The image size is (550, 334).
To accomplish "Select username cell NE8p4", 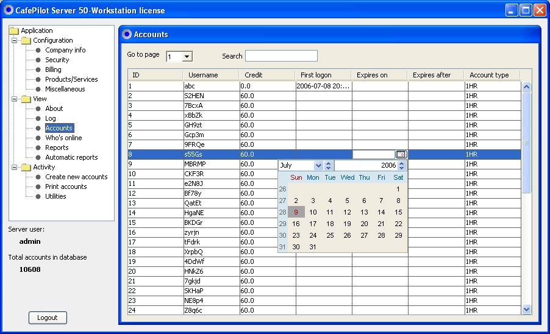I will coord(212,300).
